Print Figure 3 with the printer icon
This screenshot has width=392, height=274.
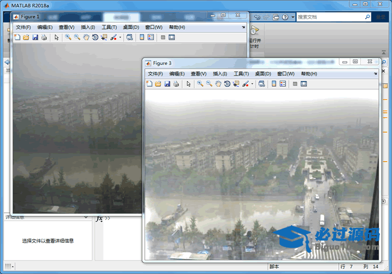pyautogui.click(x=176, y=84)
